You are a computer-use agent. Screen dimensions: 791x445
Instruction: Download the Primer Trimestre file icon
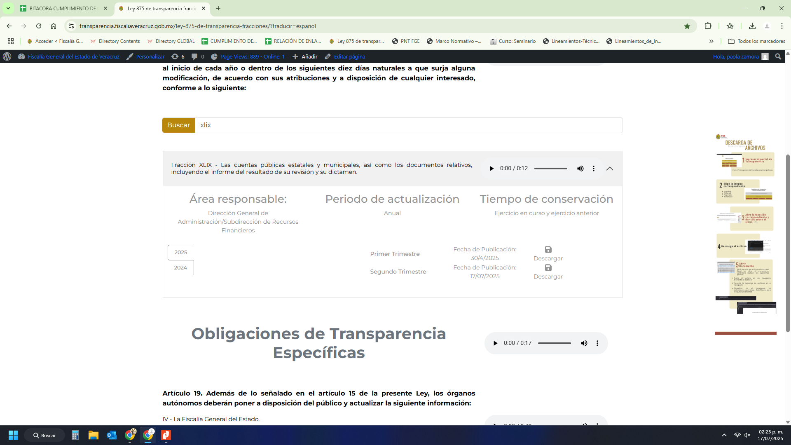(548, 250)
